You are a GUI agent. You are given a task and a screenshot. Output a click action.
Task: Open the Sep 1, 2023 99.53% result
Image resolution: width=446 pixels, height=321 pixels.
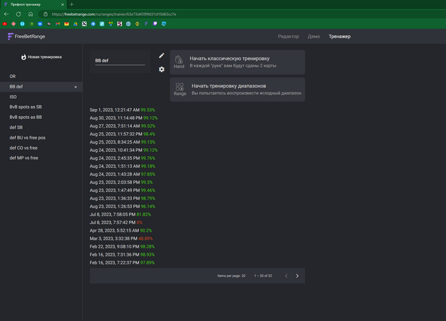(122, 110)
